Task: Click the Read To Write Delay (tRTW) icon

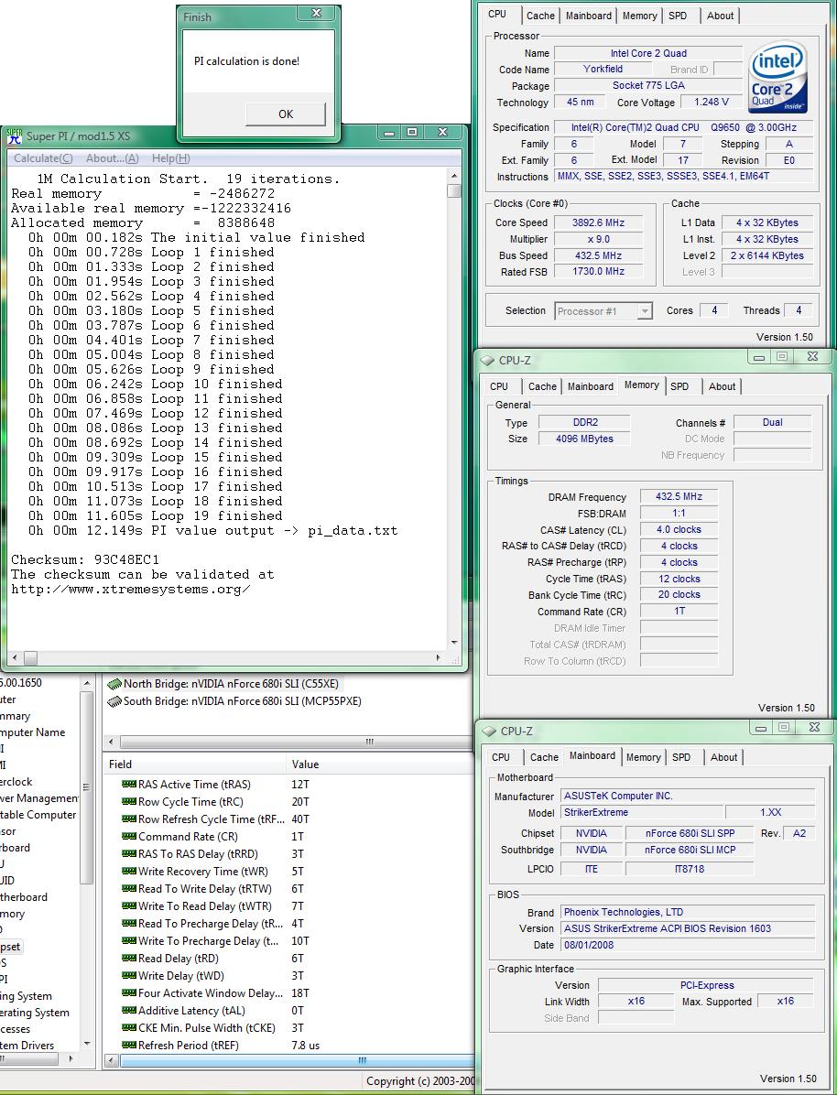Action: point(128,889)
